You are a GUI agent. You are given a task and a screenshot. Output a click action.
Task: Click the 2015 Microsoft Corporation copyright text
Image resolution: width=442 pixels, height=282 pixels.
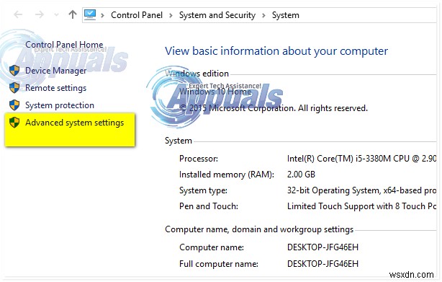pos(274,108)
